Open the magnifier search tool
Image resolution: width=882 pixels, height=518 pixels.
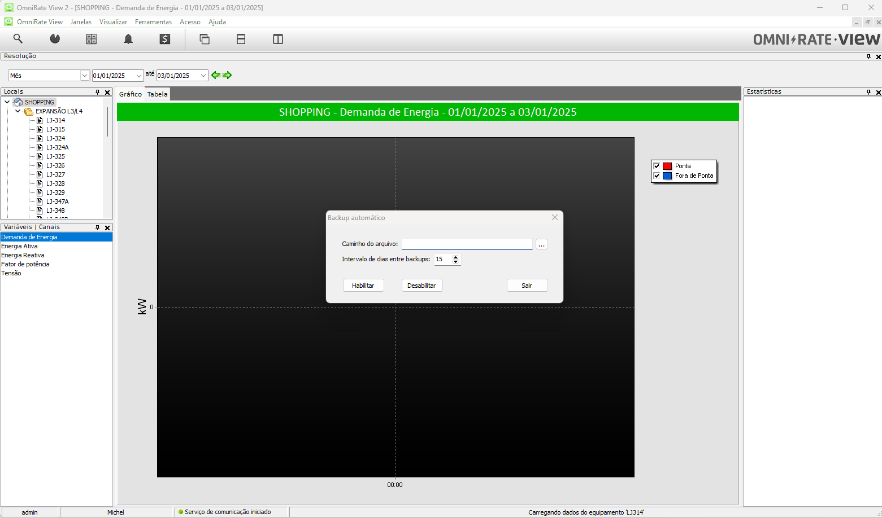tap(18, 38)
